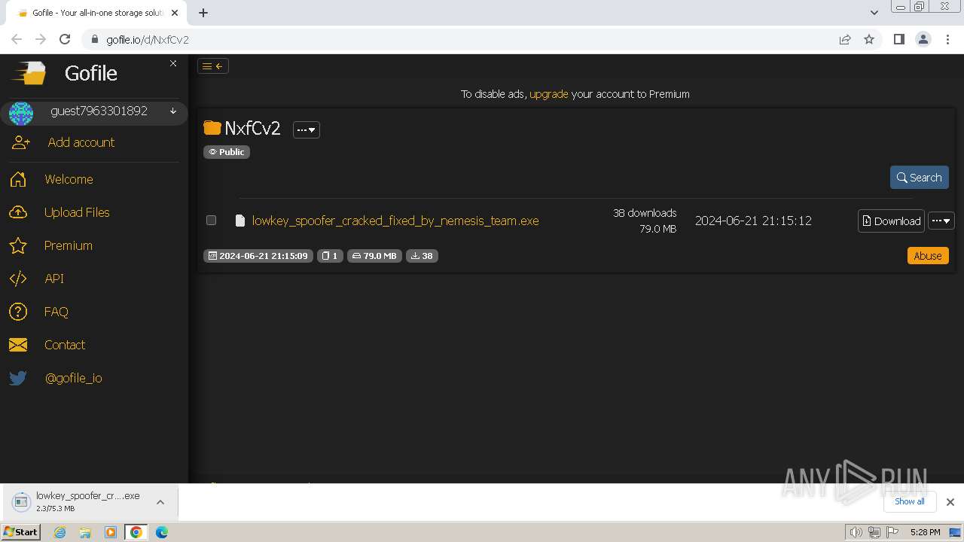Viewport: 964px width, 542px height.
Task: Follow the upgrade link
Action: pyautogui.click(x=549, y=94)
